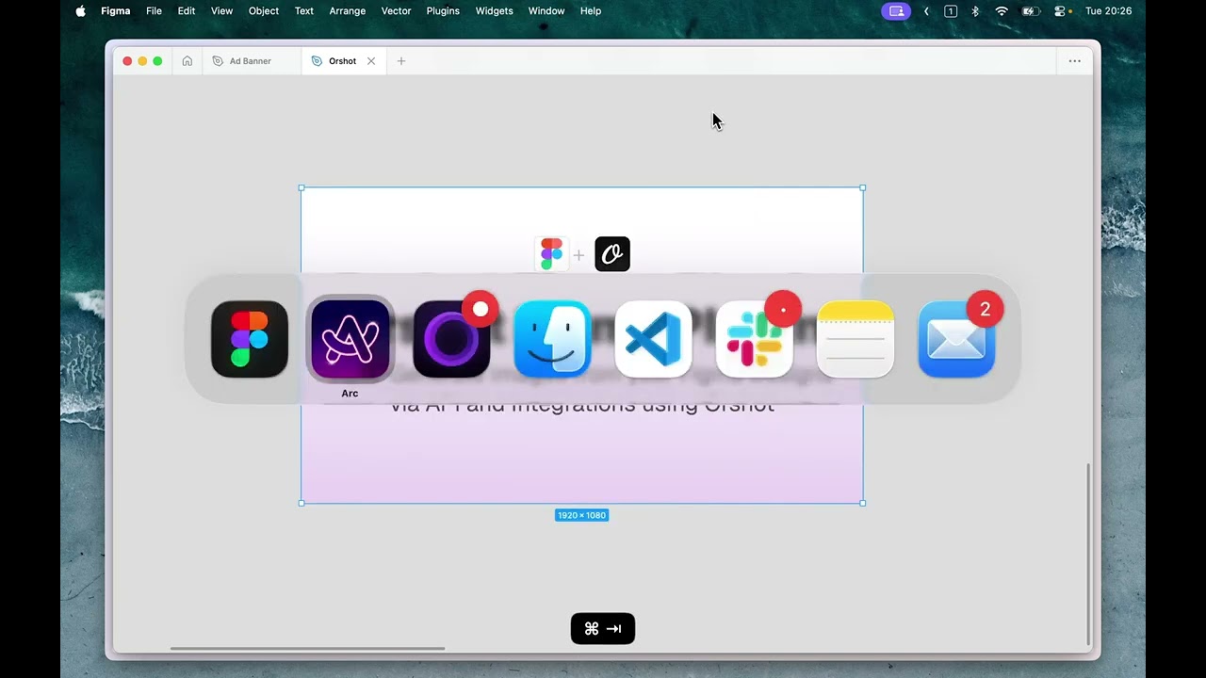Screen dimensions: 1206x678
Task: Choose the purple ring recorder app icon
Action: (x=451, y=339)
